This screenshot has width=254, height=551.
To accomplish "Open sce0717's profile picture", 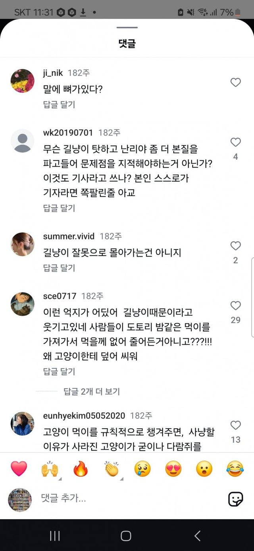I will point(22,304).
